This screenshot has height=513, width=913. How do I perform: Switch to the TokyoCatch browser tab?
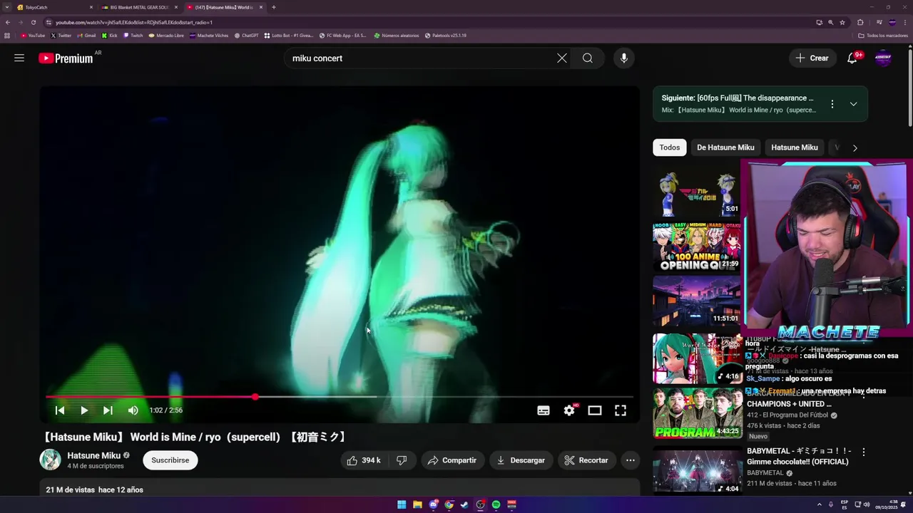tap(54, 7)
